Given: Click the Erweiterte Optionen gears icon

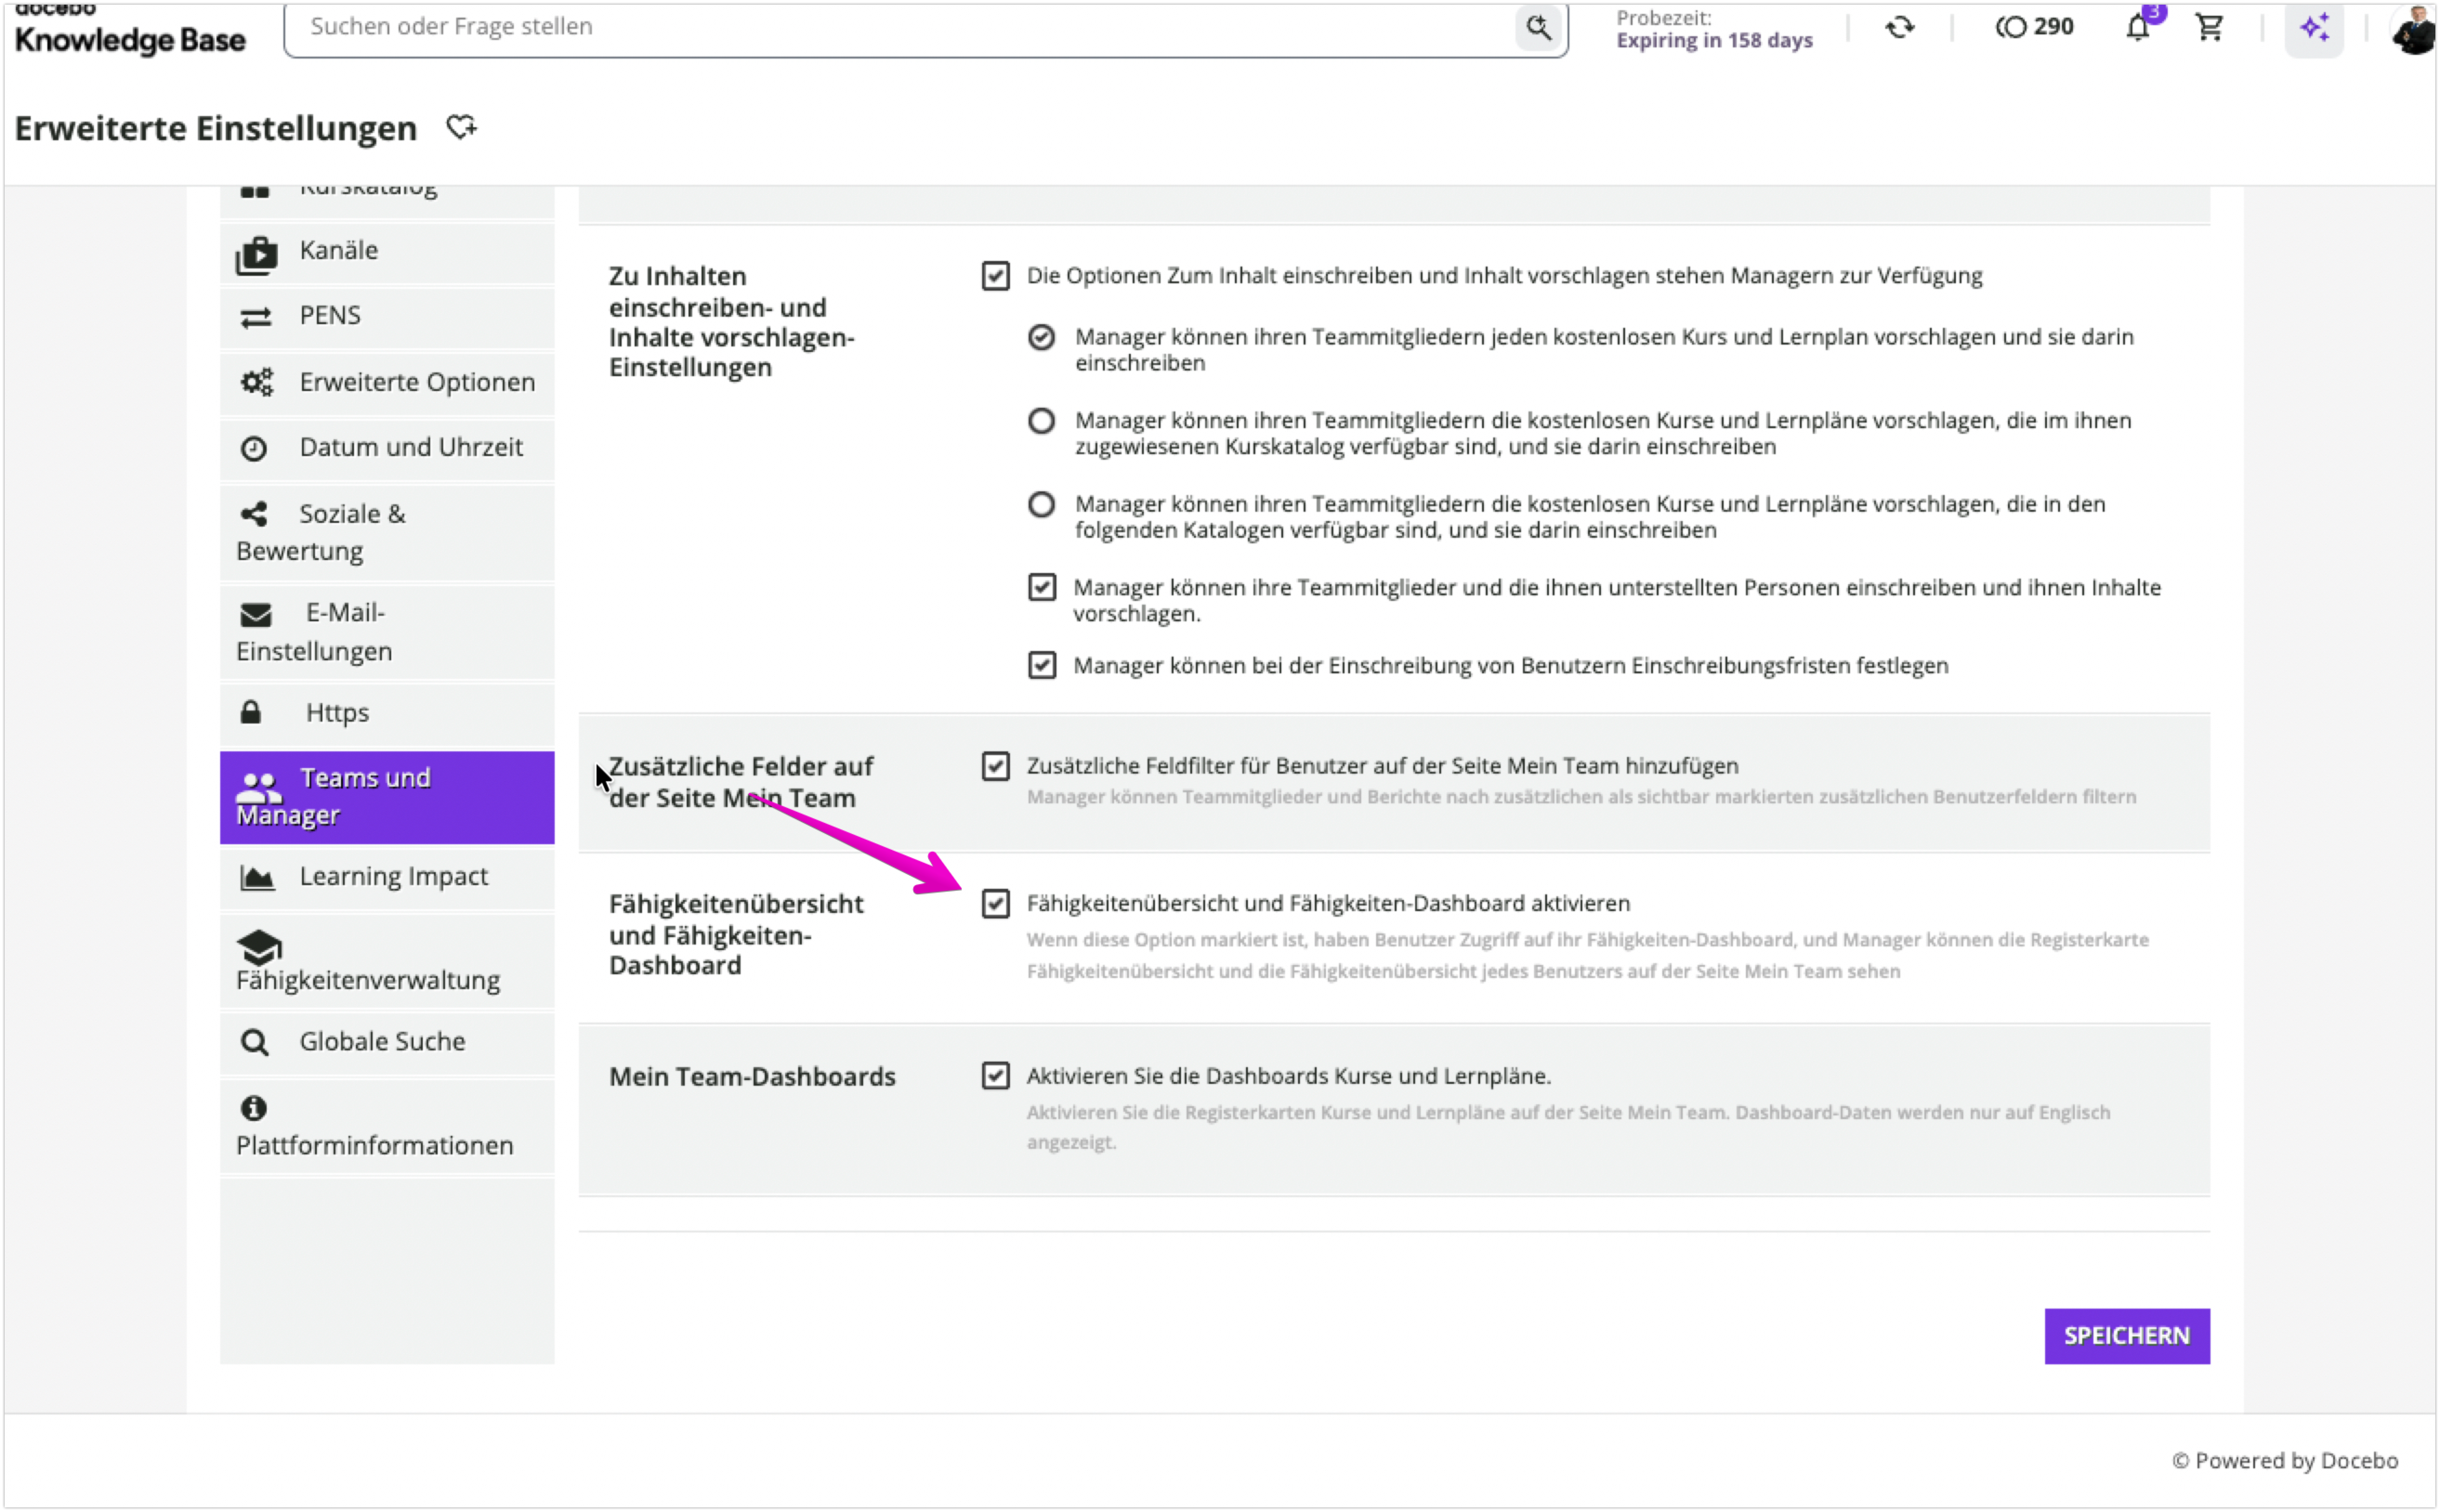Looking at the screenshot, I should pos(256,382).
